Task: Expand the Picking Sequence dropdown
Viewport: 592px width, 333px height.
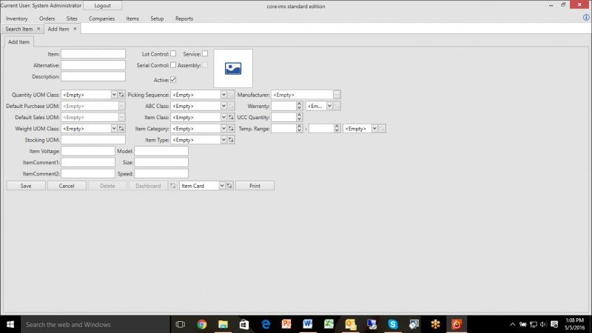Action: tap(223, 95)
